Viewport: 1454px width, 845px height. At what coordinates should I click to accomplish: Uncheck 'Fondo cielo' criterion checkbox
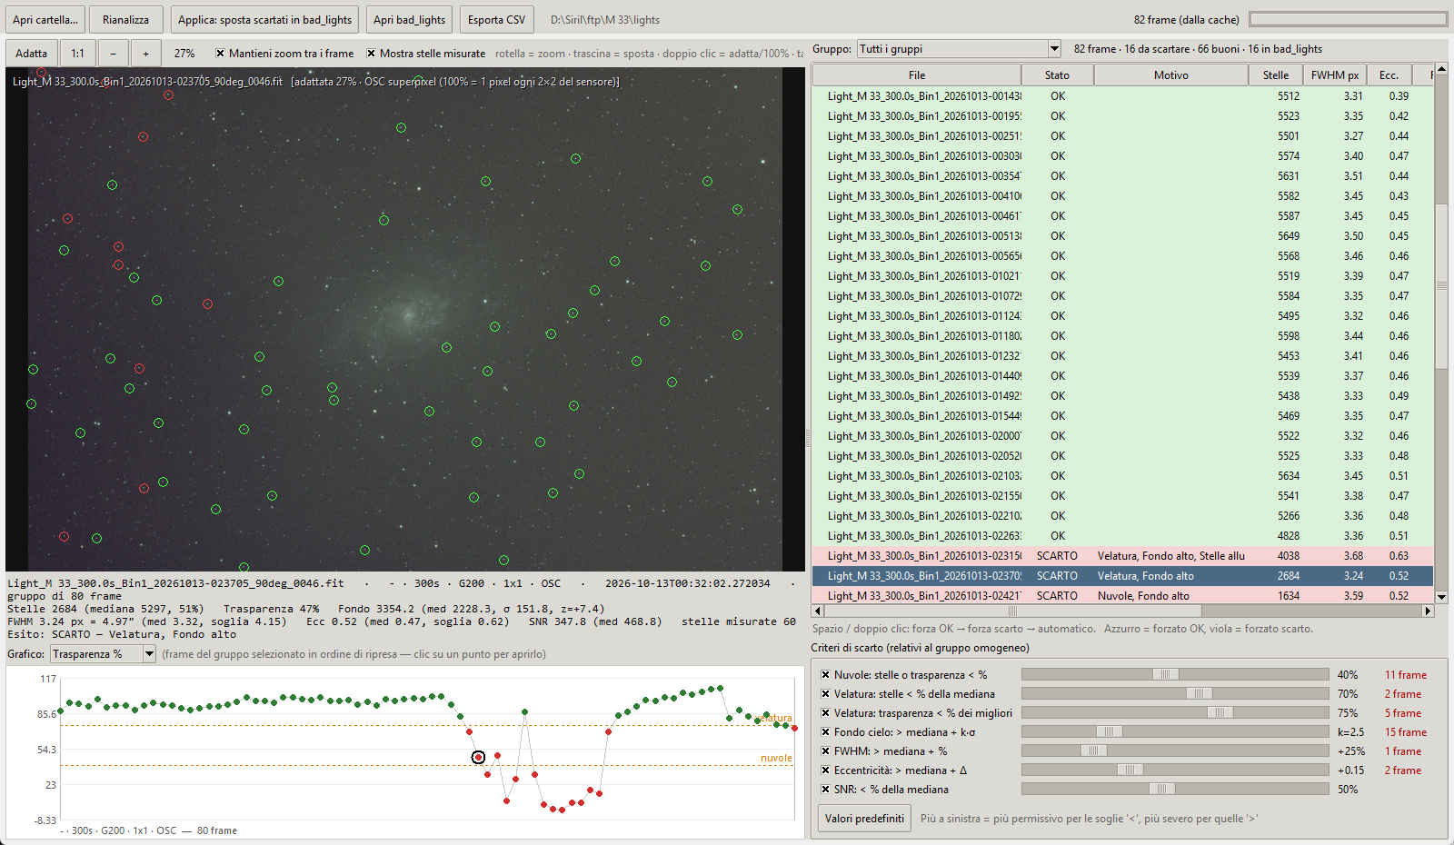click(825, 732)
